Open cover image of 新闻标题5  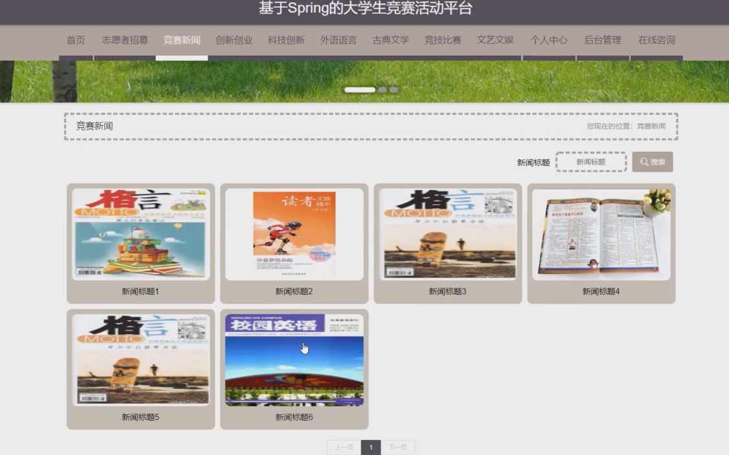[141, 360]
